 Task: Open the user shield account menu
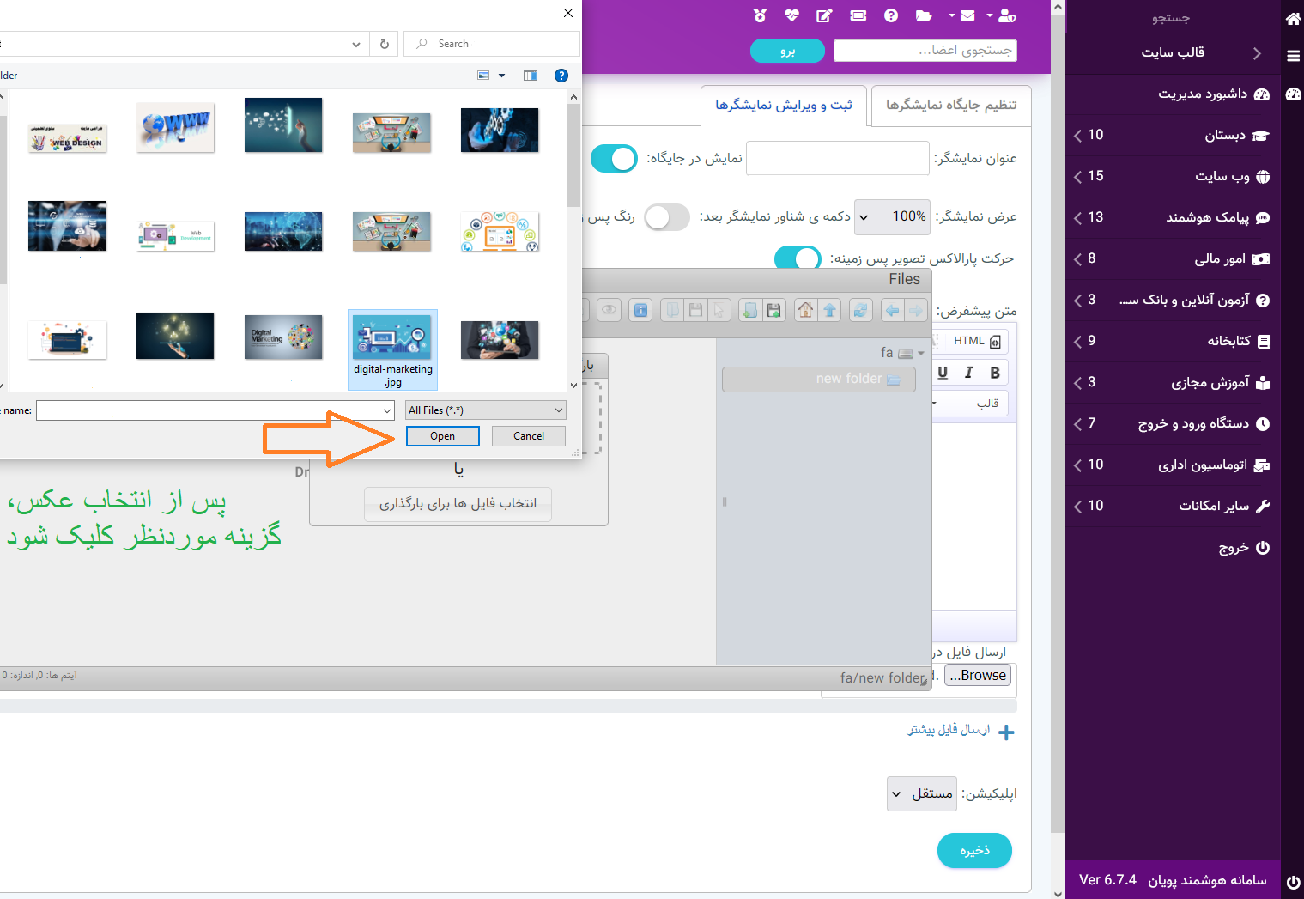click(x=1002, y=15)
